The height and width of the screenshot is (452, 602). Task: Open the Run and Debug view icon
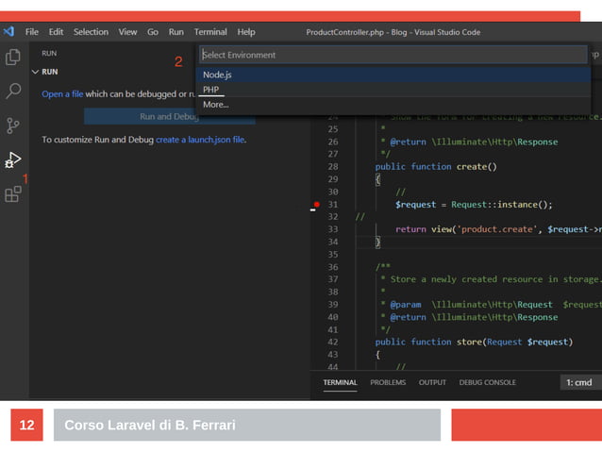(13, 159)
